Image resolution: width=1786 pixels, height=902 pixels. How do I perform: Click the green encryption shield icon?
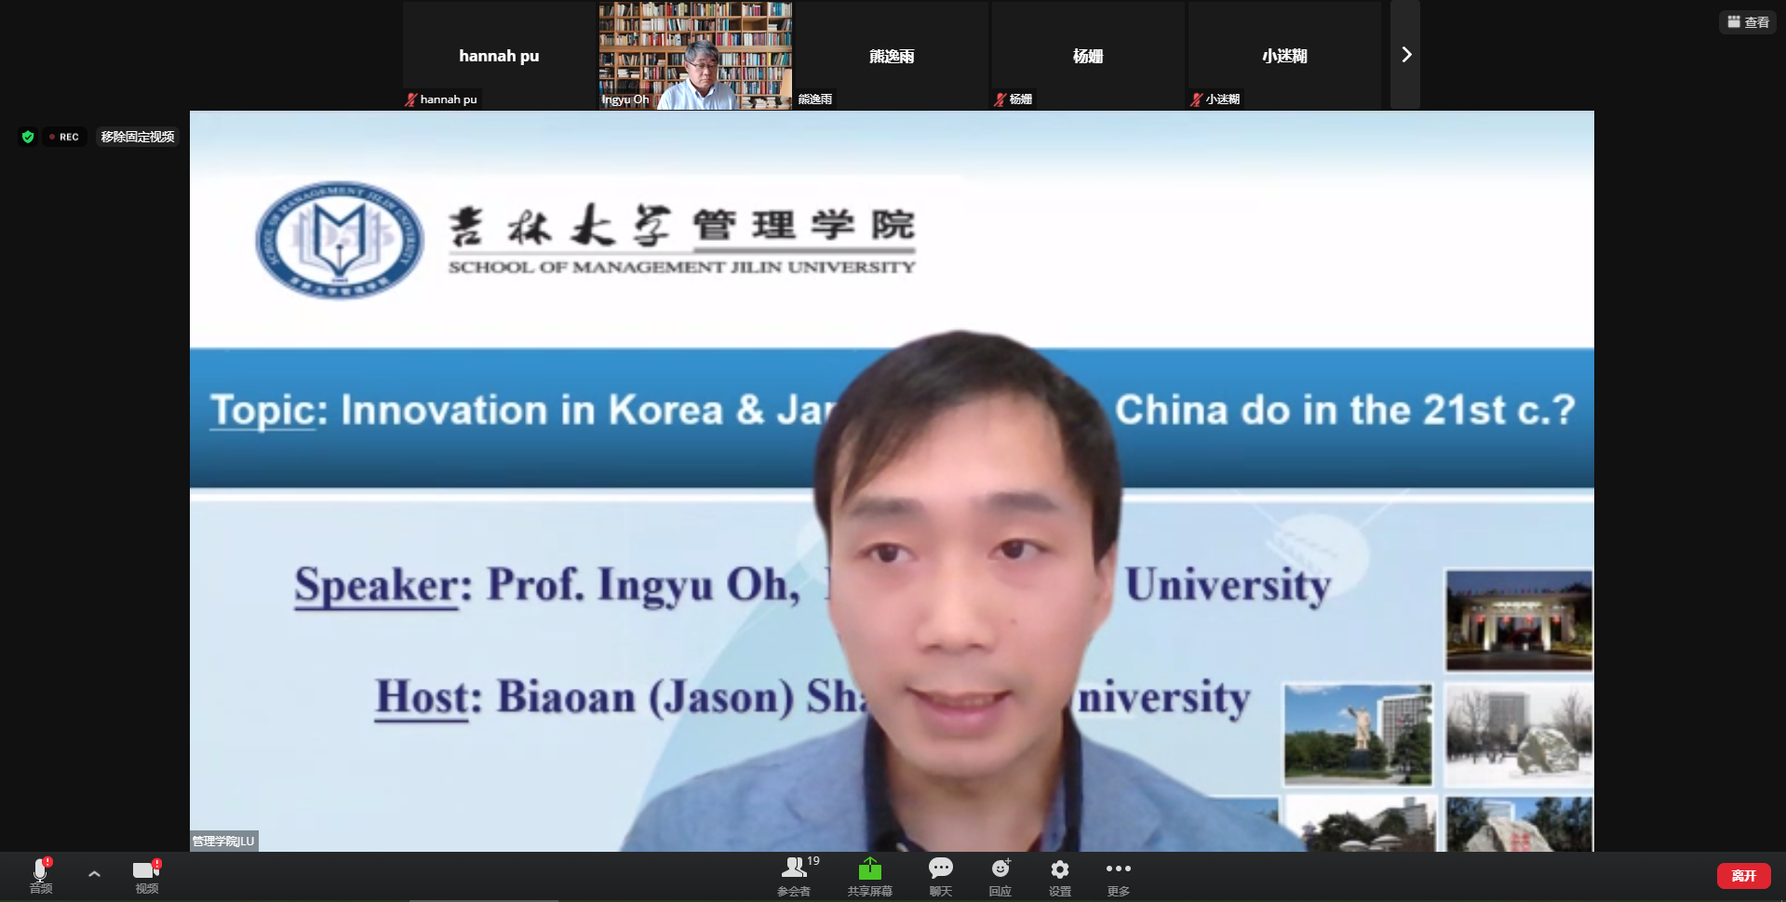coord(28,137)
